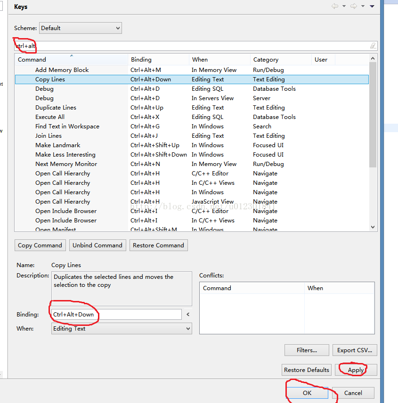Click the Copy Command button
The height and width of the screenshot is (403, 398).
(40, 245)
